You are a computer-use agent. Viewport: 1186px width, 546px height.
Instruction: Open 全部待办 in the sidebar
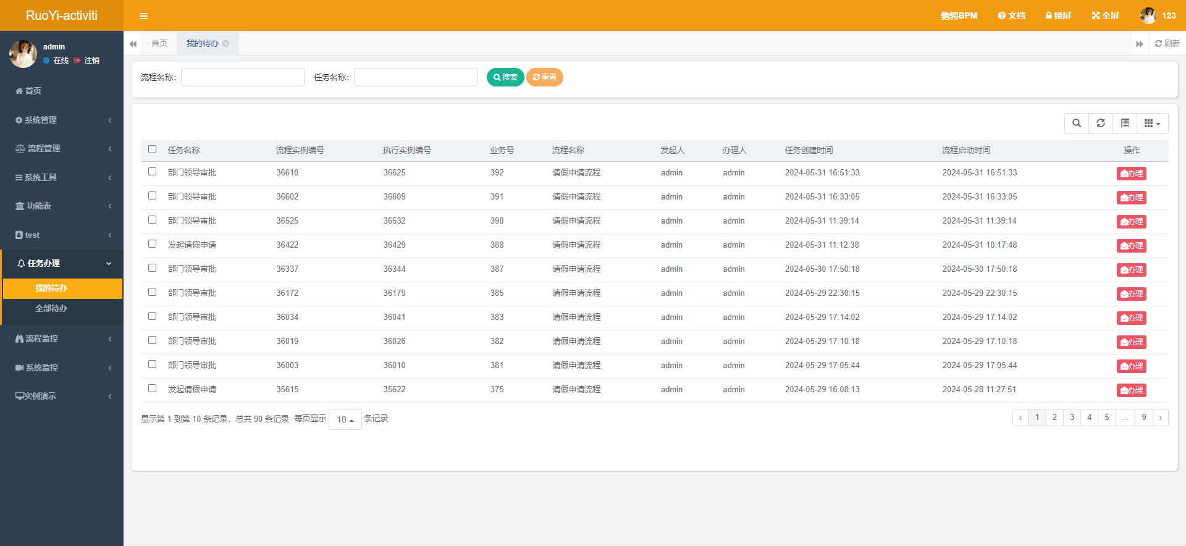(x=51, y=308)
